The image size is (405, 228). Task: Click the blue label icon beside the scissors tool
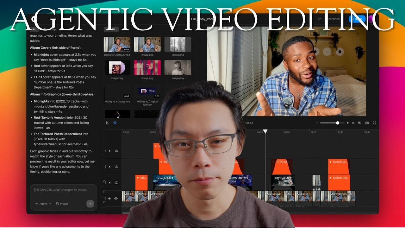click(x=114, y=122)
